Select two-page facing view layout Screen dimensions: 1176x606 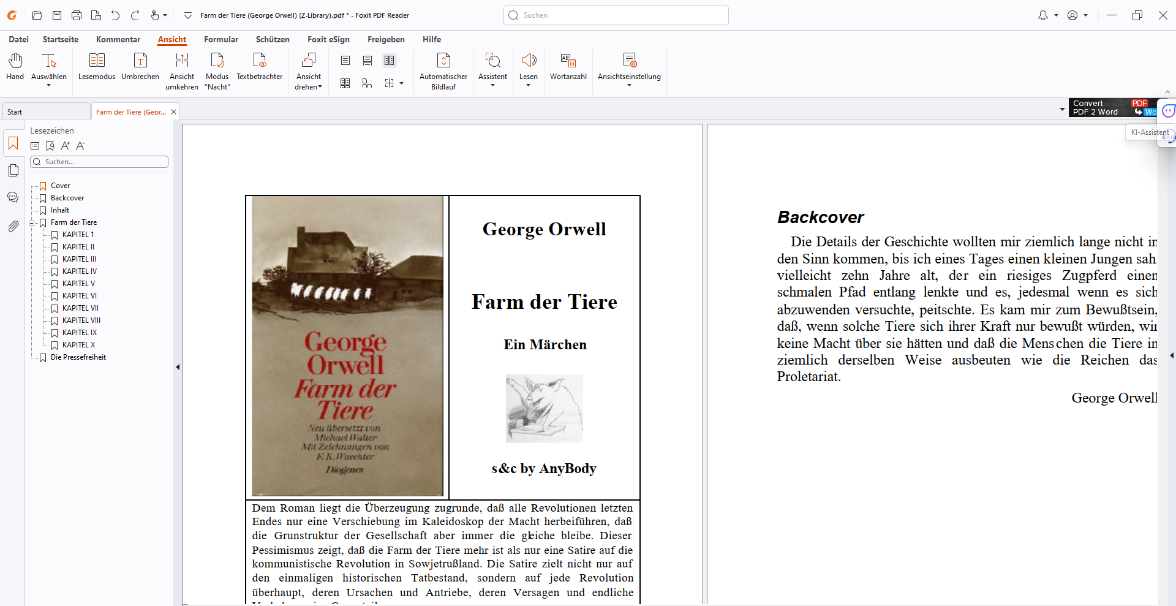[x=390, y=60]
